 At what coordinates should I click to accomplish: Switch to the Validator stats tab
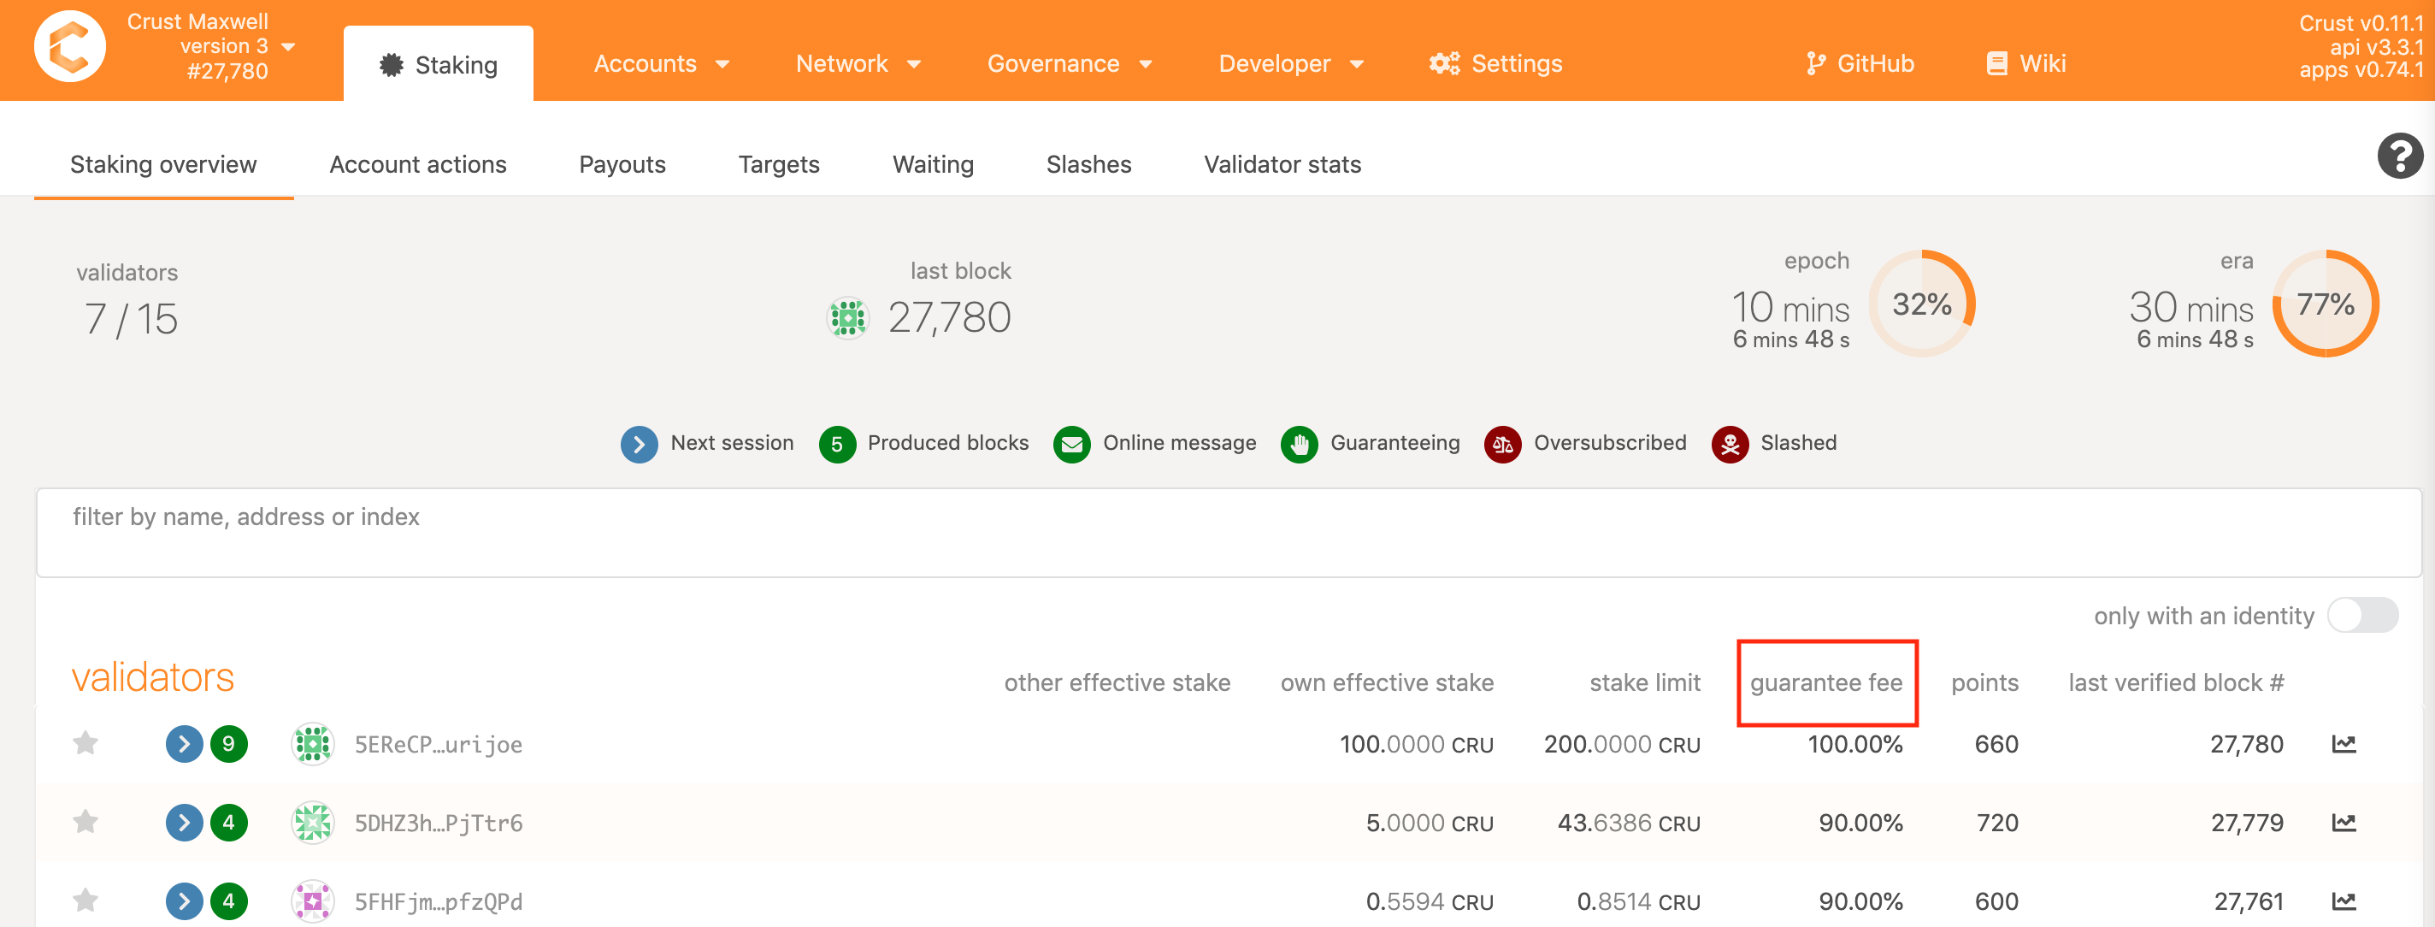pyautogui.click(x=1282, y=164)
